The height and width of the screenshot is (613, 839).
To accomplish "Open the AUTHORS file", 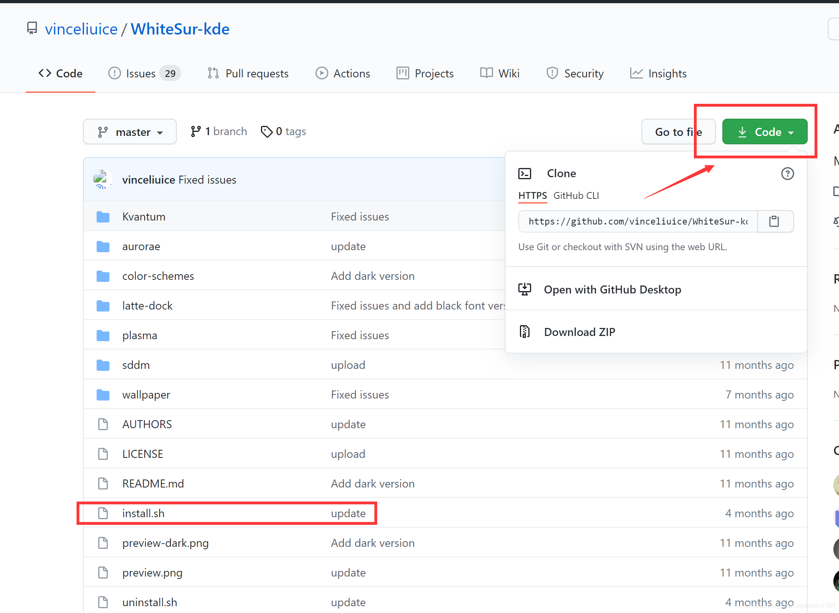I will point(147,424).
